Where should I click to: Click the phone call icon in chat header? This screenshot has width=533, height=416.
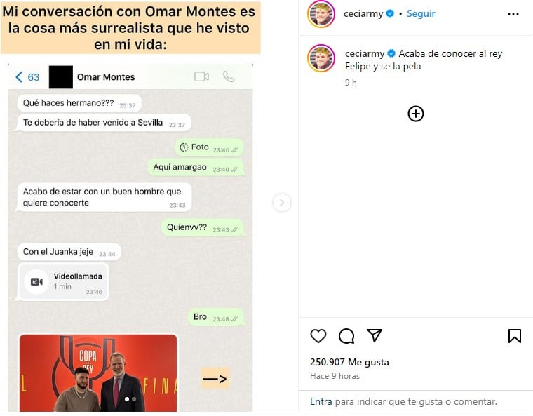coord(229,77)
